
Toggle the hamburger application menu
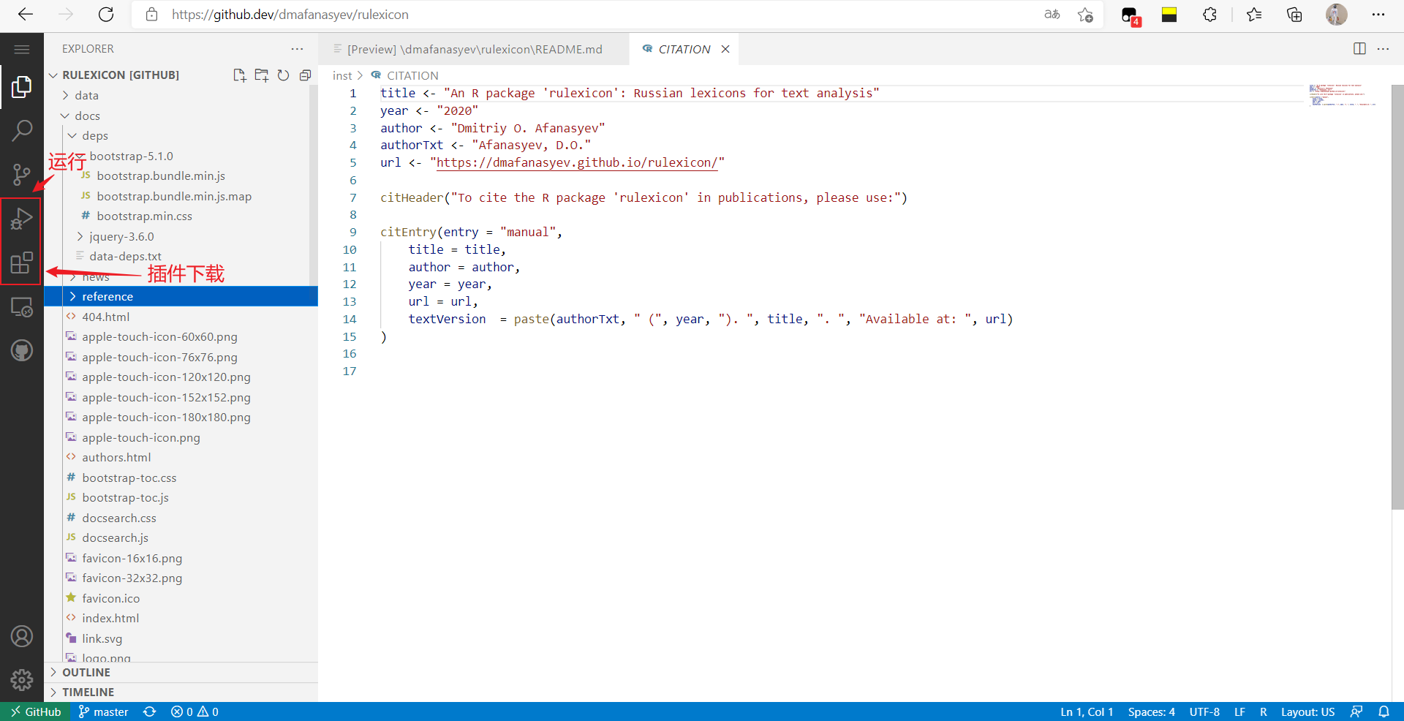point(22,49)
